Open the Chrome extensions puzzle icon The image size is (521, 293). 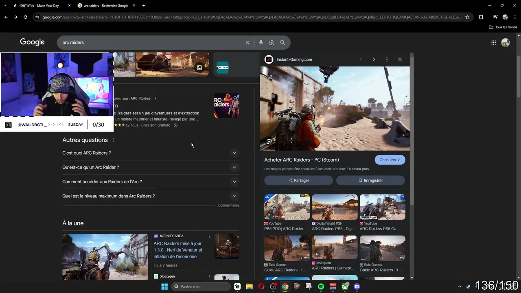point(481,17)
